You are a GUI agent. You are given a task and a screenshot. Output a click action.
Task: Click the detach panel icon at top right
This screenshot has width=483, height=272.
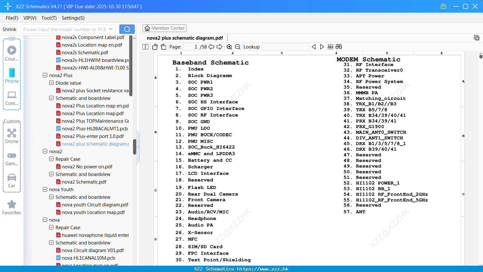click(477, 38)
